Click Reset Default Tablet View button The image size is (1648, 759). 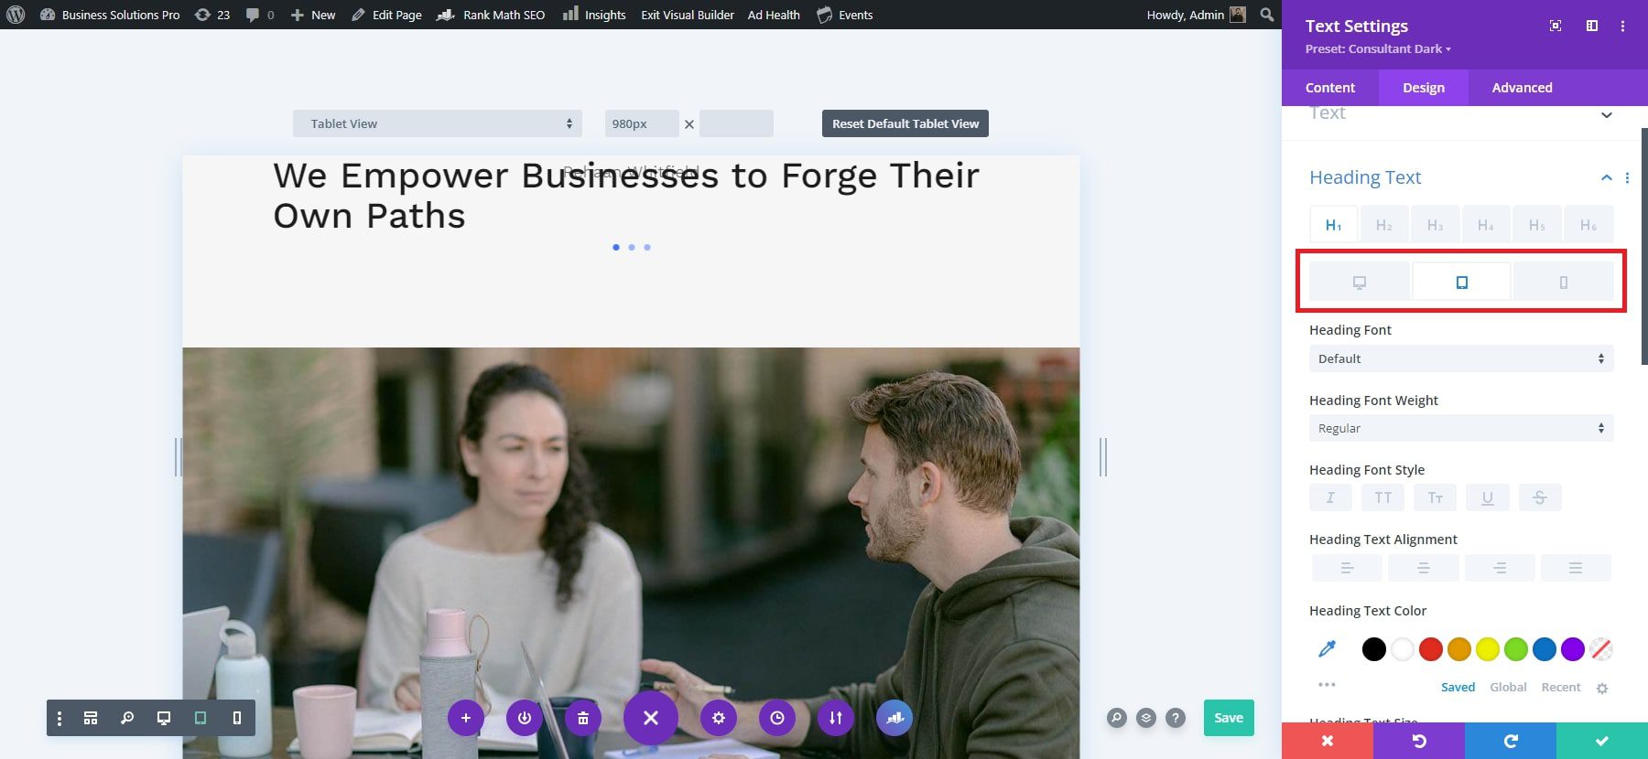click(905, 123)
